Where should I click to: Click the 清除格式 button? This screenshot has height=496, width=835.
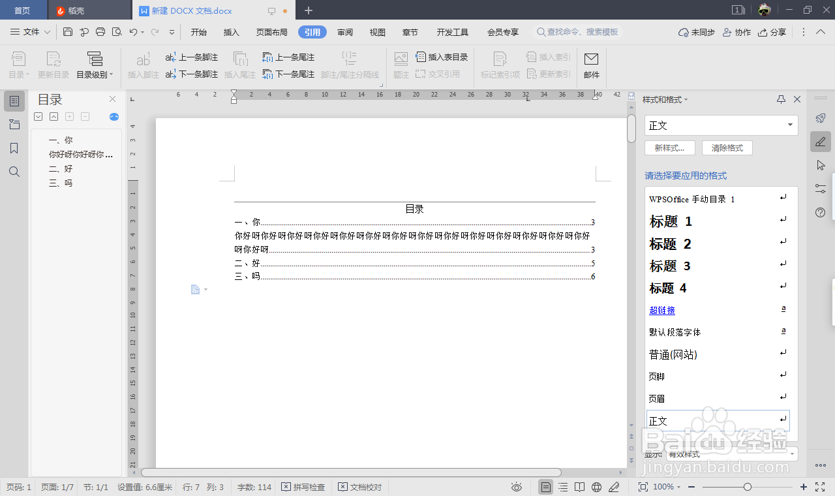[x=727, y=148]
